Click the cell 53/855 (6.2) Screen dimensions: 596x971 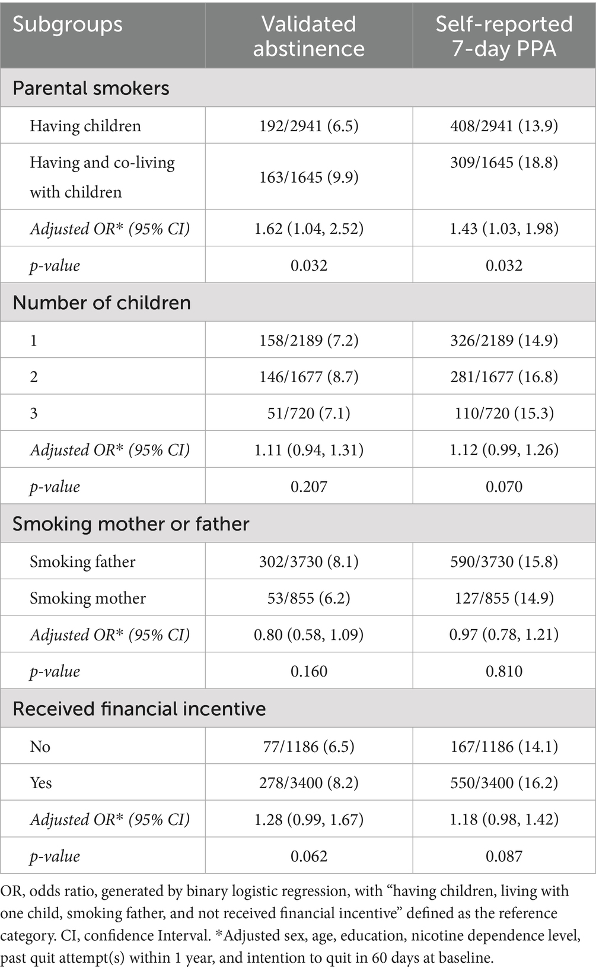(x=308, y=598)
